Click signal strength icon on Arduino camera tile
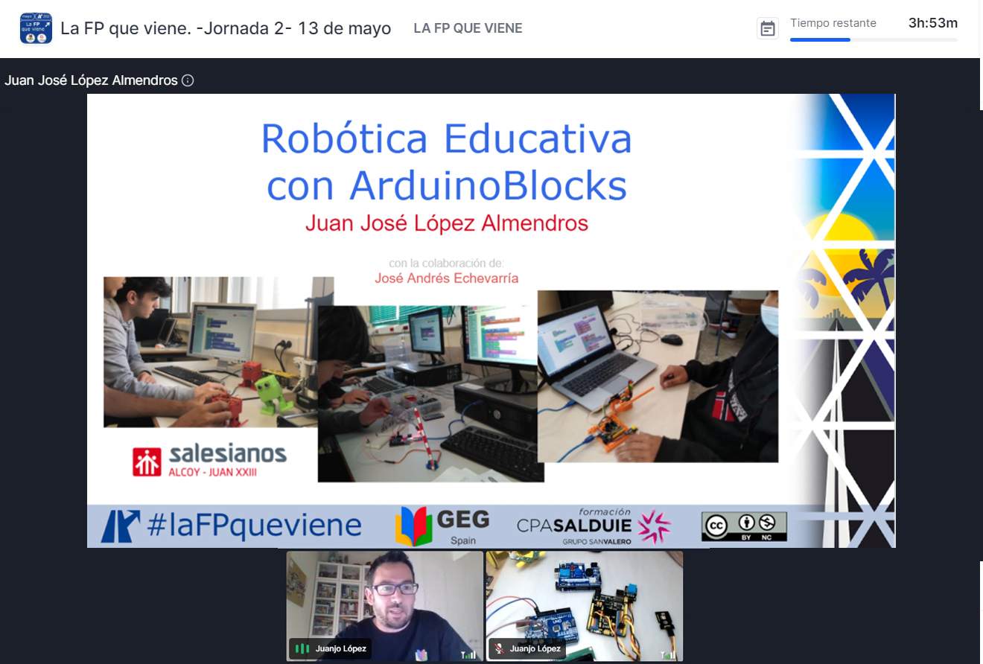983x664 pixels. [667, 654]
